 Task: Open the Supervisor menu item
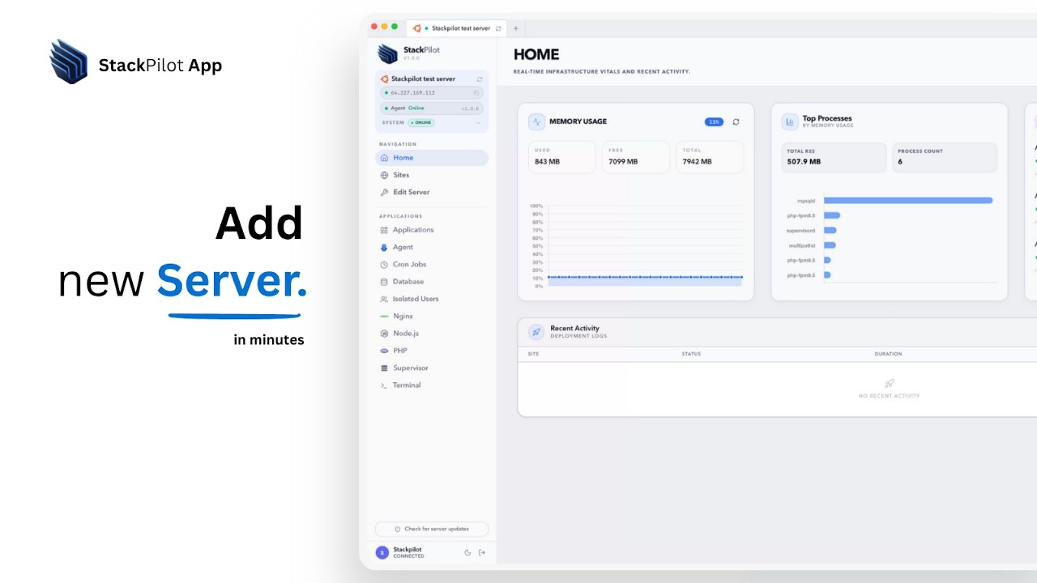432,368
